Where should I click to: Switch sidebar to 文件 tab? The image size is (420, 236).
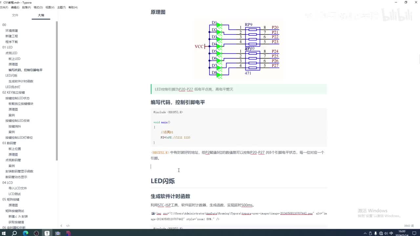click(15, 15)
